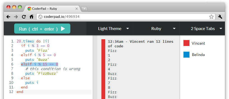Open a new tab with plus button
This screenshot has height=99, width=229.
[x=85, y=9]
